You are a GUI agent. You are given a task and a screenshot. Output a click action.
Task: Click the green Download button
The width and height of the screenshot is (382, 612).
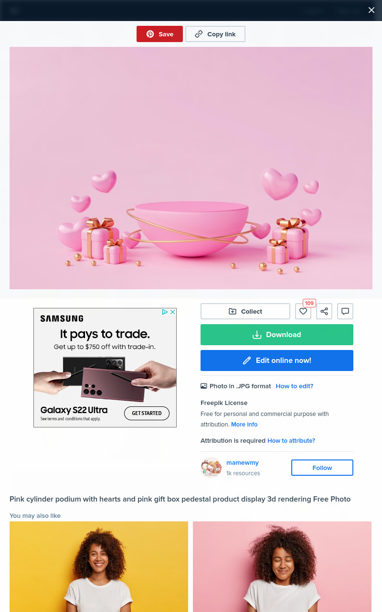[277, 335]
